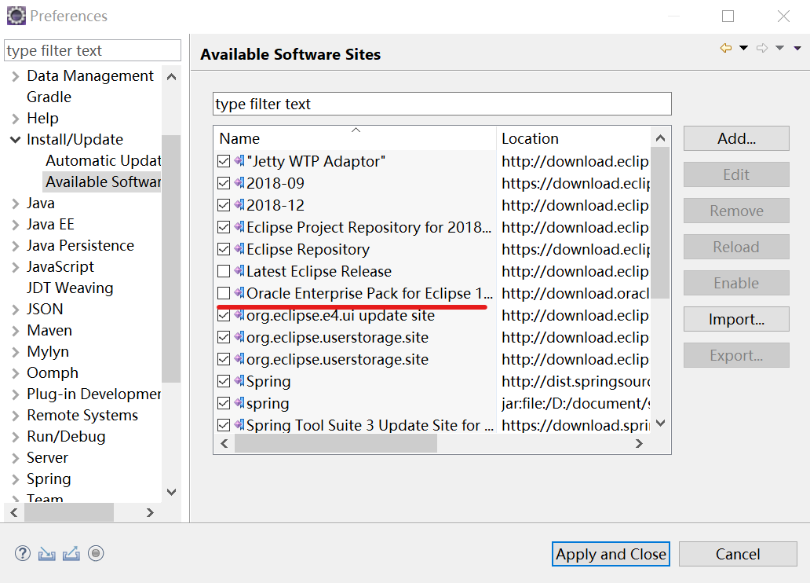This screenshot has height=583, width=810.
Task: Click the Add... button
Action: (x=736, y=138)
